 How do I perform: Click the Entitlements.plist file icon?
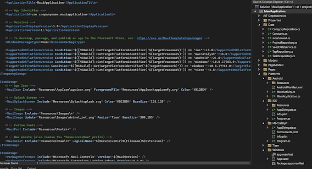point(273,132)
